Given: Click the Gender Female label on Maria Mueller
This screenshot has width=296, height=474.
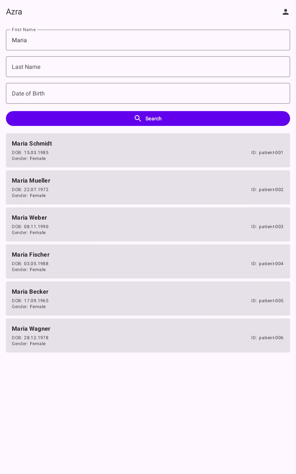Looking at the screenshot, I should click(29, 196).
